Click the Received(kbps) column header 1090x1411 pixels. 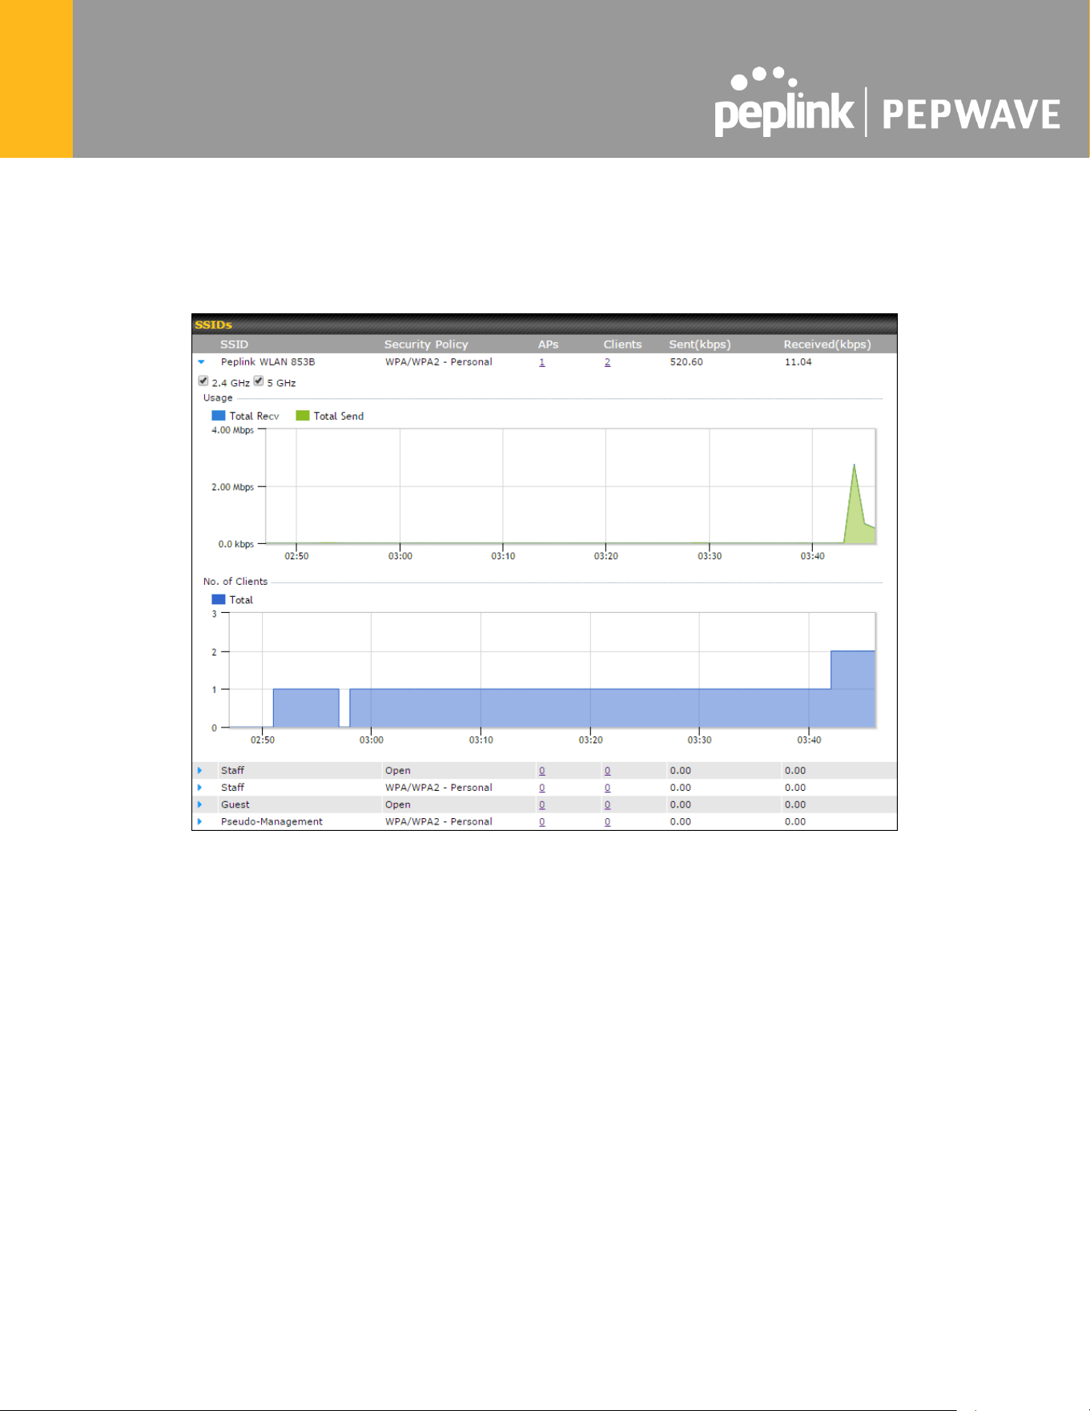pyautogui.click(x=827, y=345)
